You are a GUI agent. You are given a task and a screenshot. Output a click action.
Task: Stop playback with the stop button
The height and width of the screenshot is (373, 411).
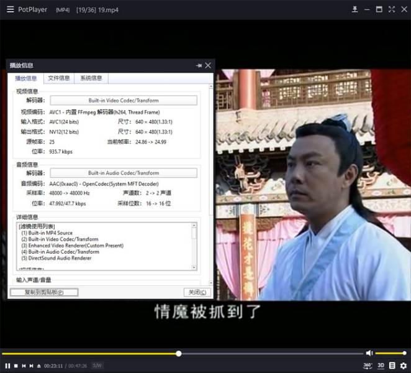(x=16, y=366)
